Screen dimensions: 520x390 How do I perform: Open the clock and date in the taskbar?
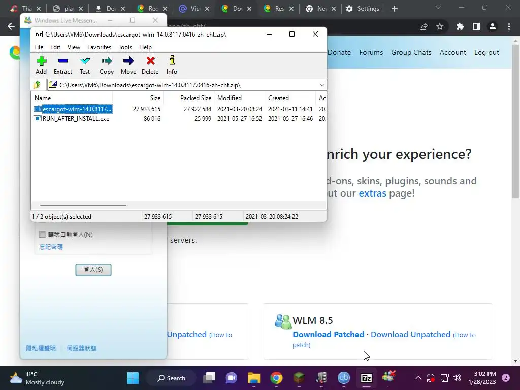[482, 378]
